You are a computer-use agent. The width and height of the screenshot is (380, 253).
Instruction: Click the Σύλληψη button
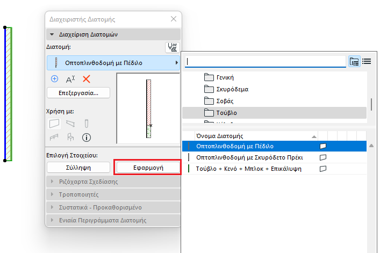pyautogui.click(x=78, y=168)
